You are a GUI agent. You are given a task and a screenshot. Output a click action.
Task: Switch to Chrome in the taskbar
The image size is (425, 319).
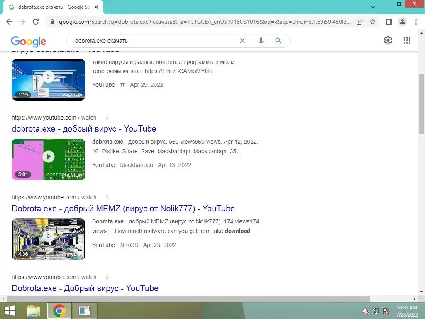coord(59,311)
